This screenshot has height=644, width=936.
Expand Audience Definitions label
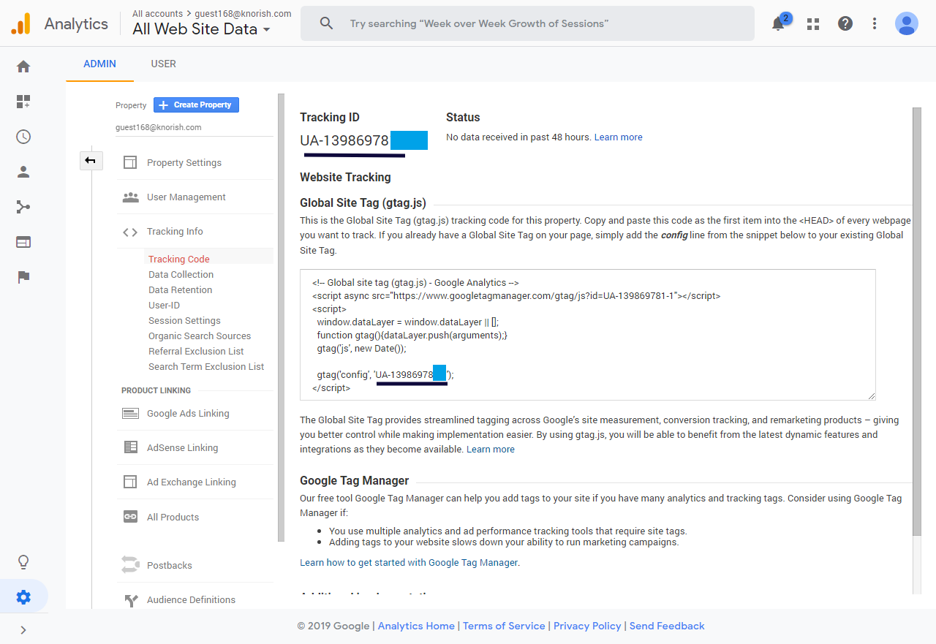click(x=191, y=599)
